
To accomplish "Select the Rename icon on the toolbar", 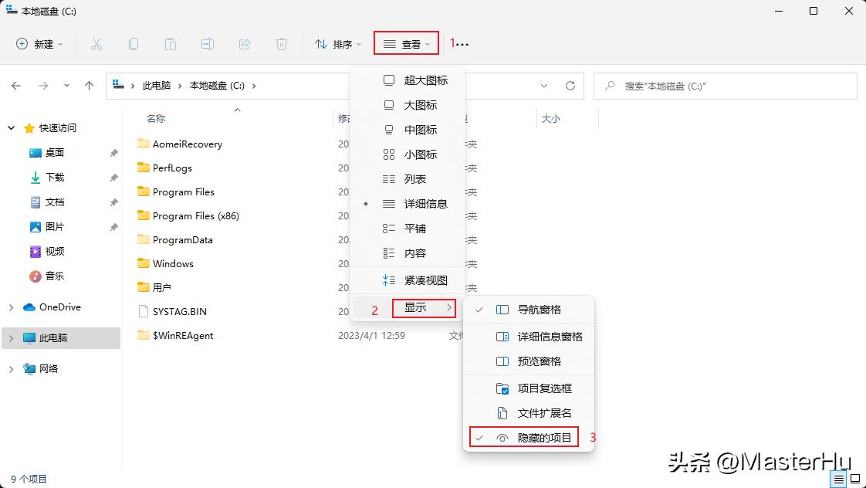I will (208, 44).
